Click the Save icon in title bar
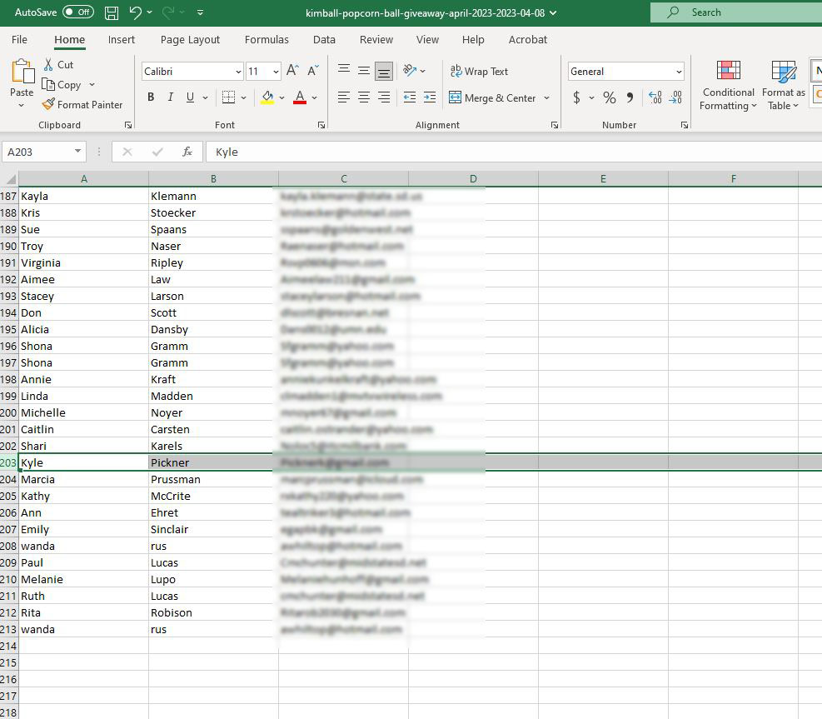The height and width of the screenshot is (719, 822). click(x=112, y=12)
